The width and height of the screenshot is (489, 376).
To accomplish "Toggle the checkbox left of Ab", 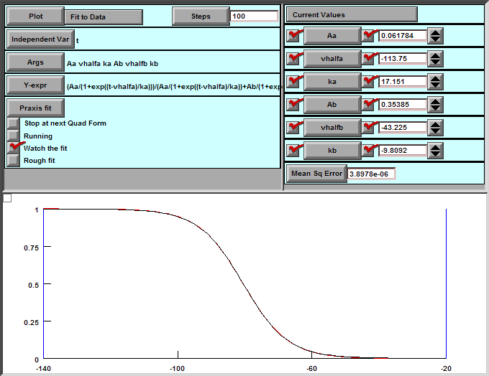I will click(293, 105).
